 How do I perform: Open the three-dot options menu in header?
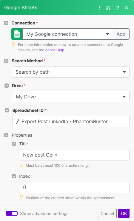pyautogui.click(x=100, y=8)
